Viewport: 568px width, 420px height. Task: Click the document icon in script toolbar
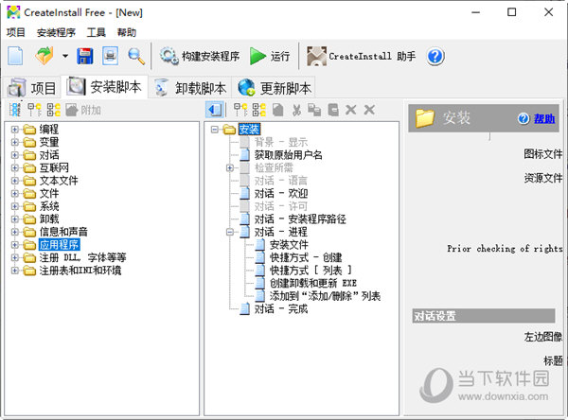coord(277,110)
